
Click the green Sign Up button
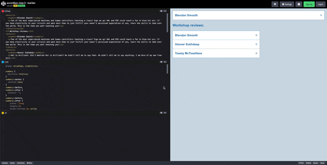pos(309,4)
